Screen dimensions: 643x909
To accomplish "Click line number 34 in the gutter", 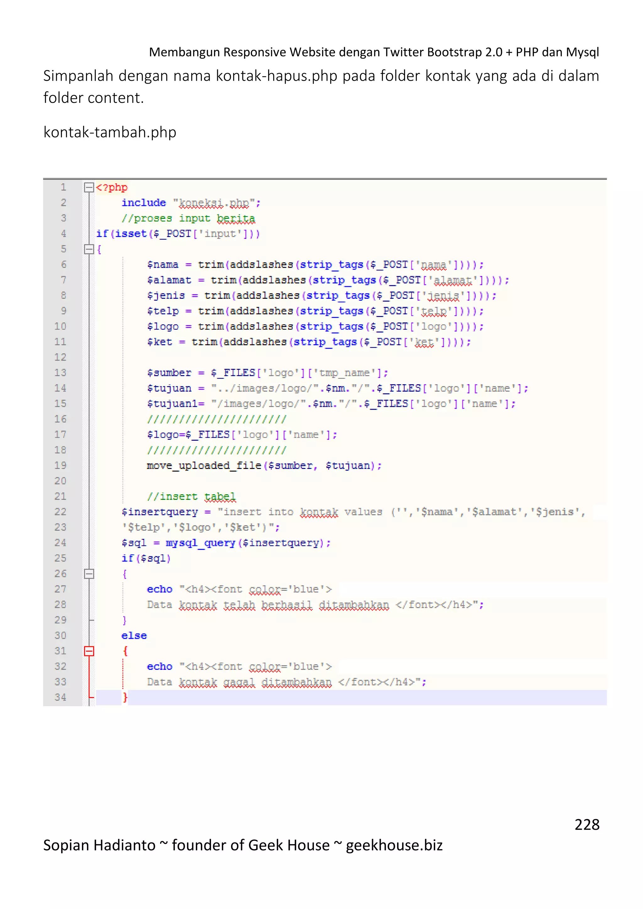I will click(60, 697).
